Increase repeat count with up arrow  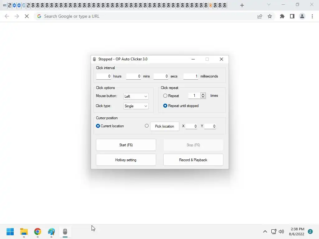(203, 94)
